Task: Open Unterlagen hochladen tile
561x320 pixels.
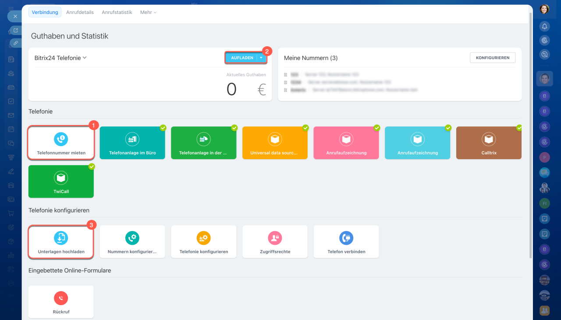Action: tap(61, 242)
